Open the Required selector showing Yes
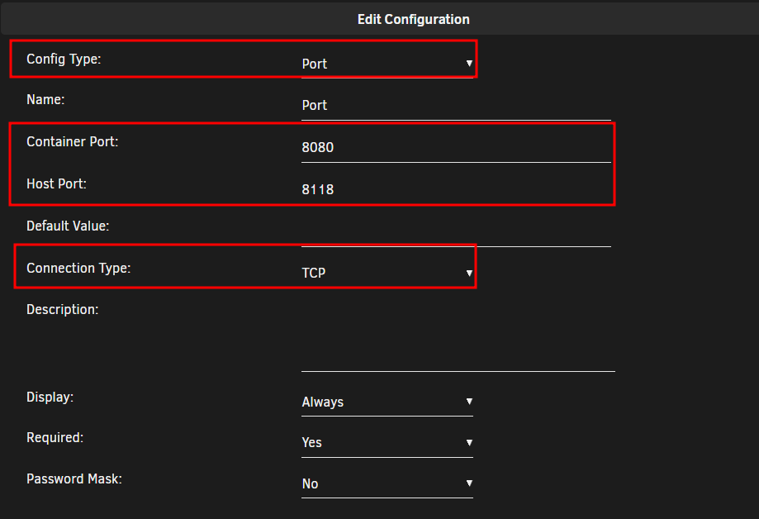Image resolution: width=759 pixels, height=519 pixels. point(387,442)
